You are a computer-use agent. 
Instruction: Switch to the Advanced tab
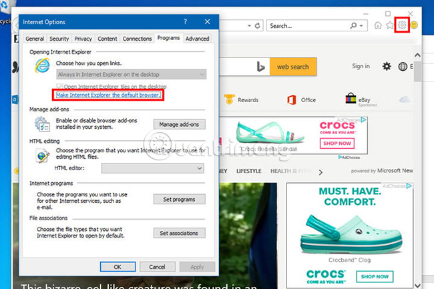click(198, 39)
